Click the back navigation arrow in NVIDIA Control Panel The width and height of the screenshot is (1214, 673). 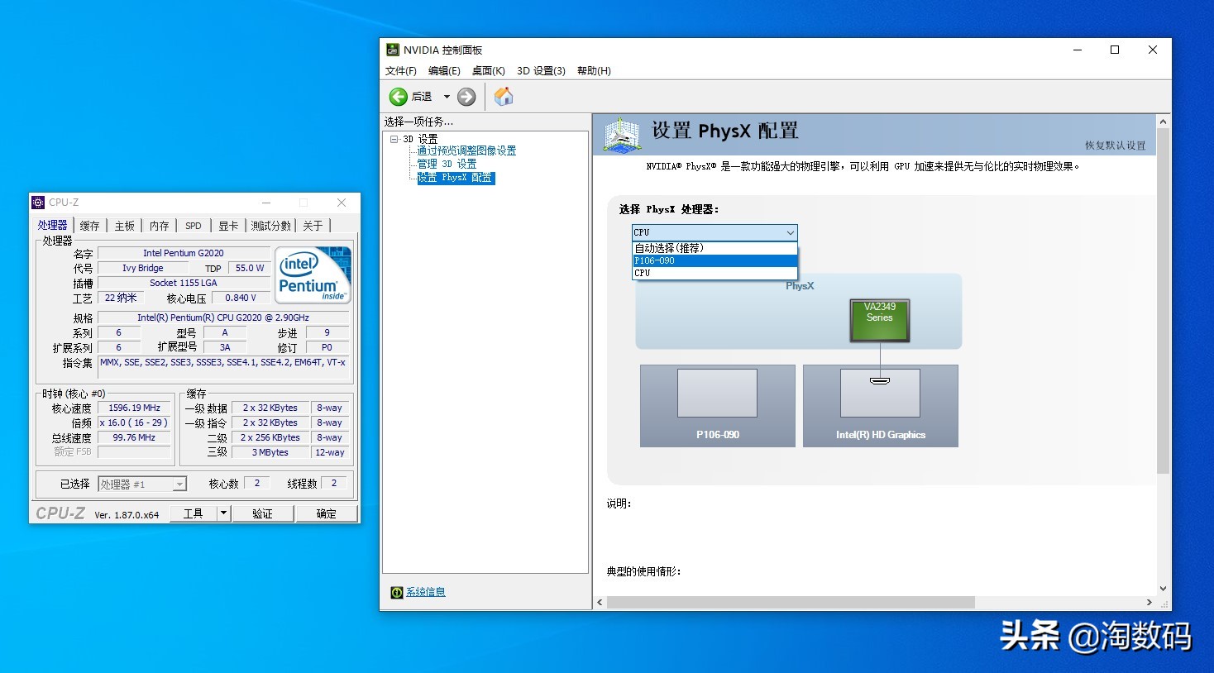pos(398,96)
